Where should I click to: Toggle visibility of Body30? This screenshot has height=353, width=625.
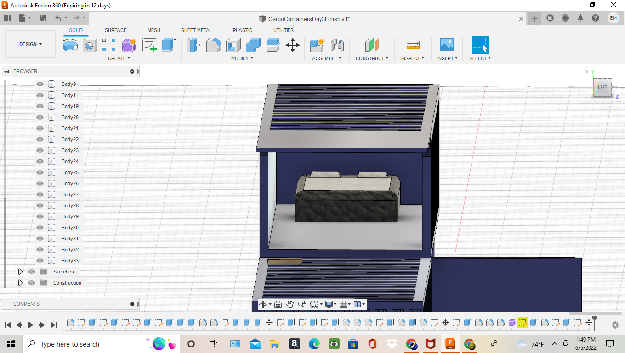pos(40,228)
